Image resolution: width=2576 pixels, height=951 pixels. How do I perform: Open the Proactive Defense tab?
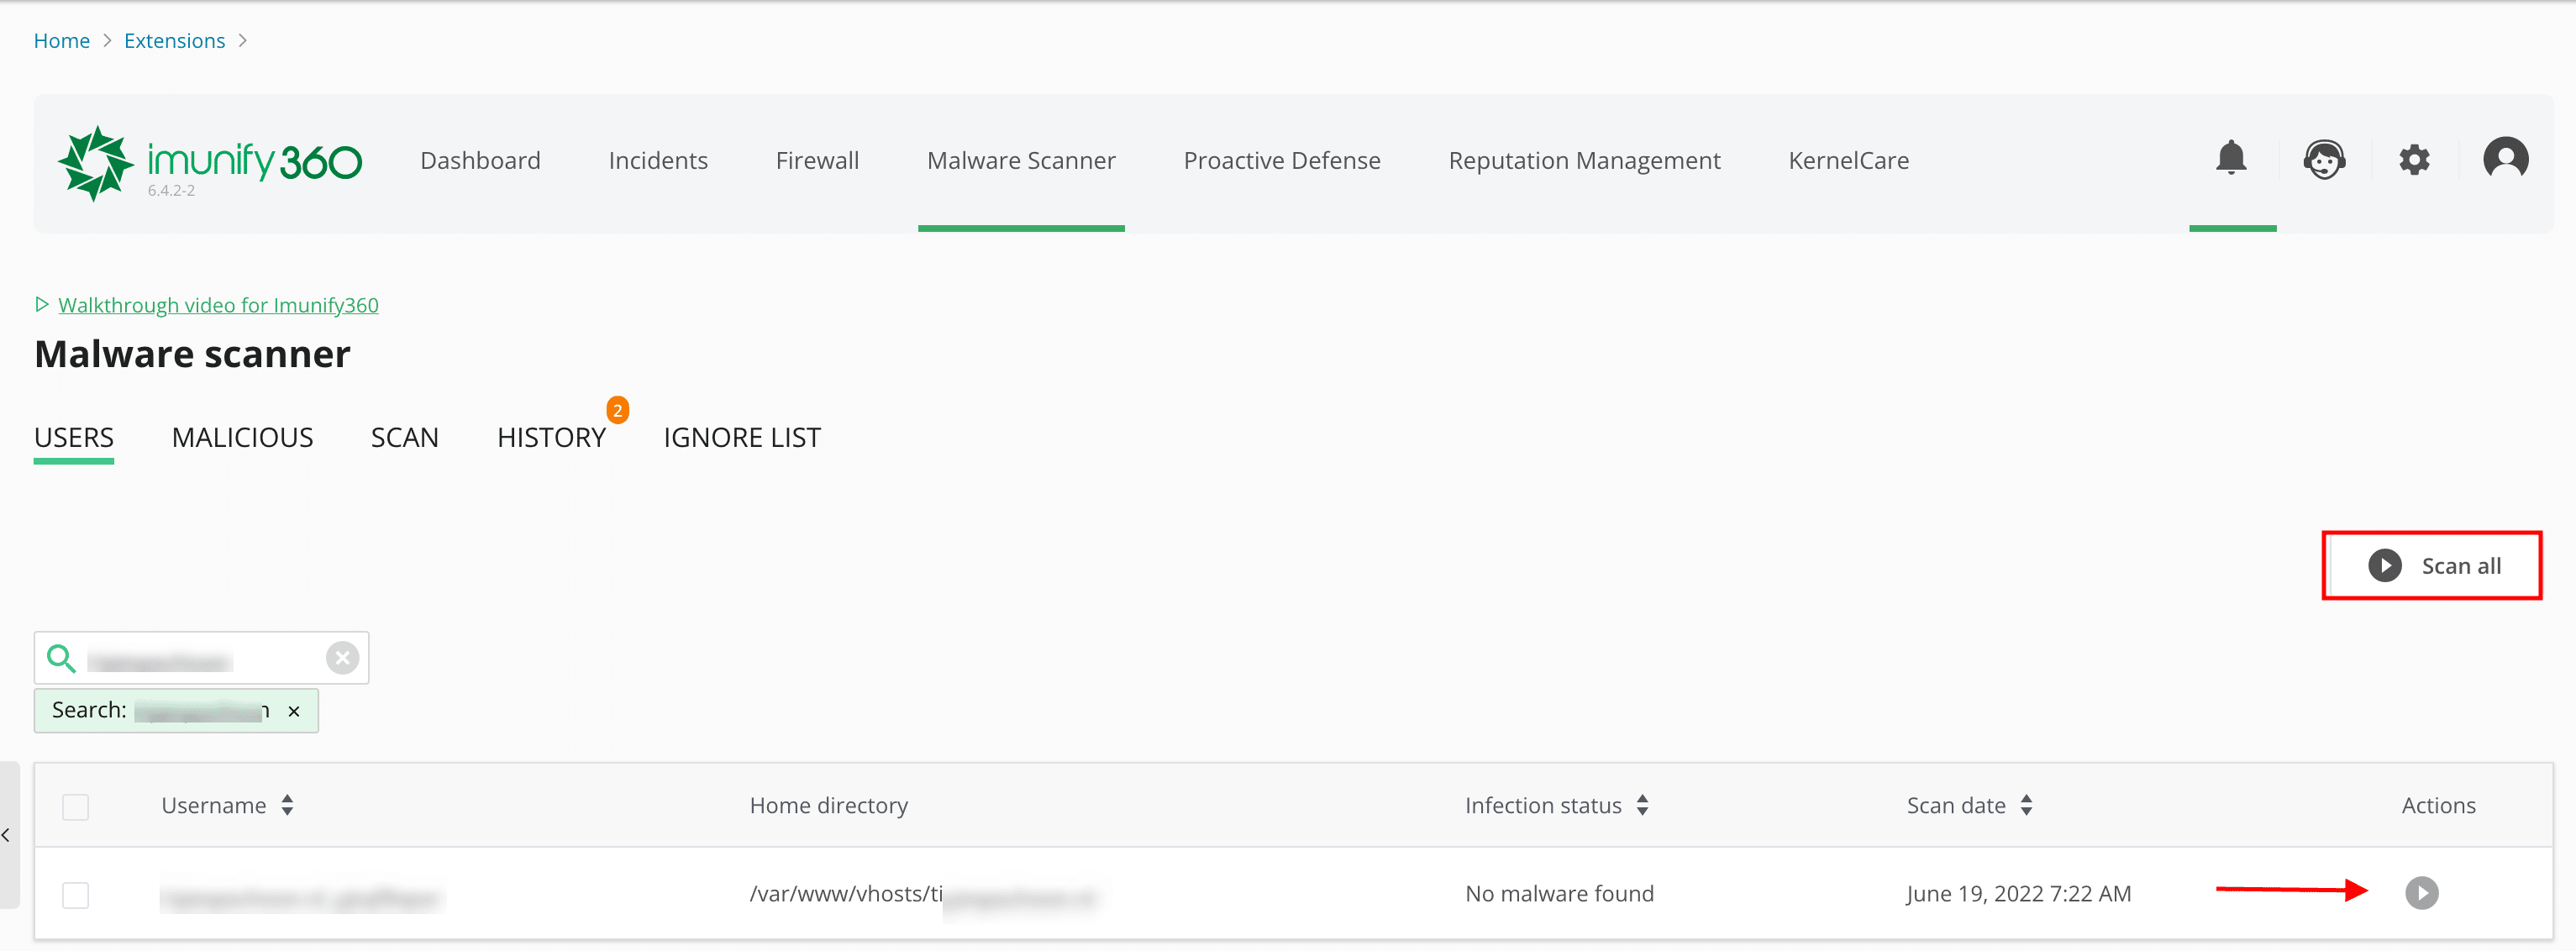pyautogui.click(x=1282, y=161)
